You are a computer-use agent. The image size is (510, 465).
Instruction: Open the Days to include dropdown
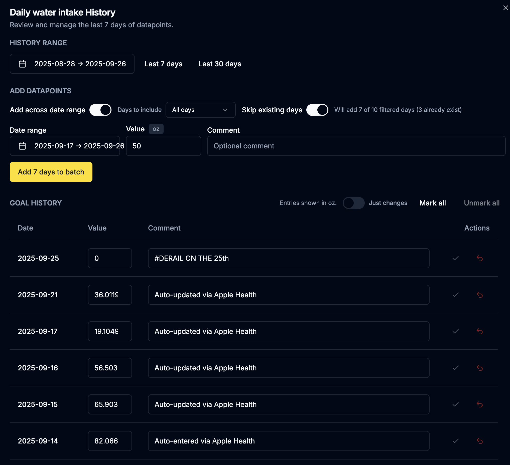pos(200,110)
